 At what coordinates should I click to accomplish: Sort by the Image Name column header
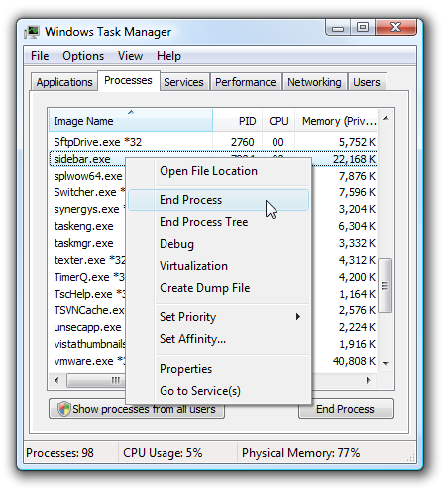(131, 121)
